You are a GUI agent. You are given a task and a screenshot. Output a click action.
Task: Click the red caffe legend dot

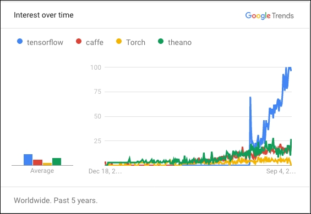(x=79, y=41)
